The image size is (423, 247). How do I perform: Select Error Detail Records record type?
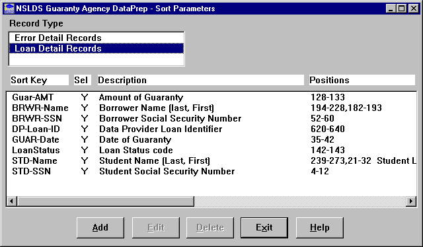tap(96, 38)
